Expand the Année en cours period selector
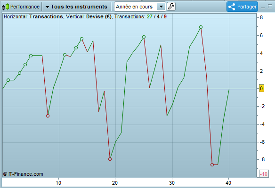275x188 pixels. [140, 7]
